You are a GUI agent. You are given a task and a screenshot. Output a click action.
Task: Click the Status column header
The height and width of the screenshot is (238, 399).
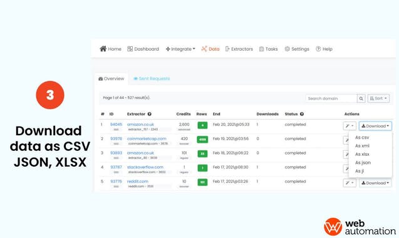[x=291, y=114]
